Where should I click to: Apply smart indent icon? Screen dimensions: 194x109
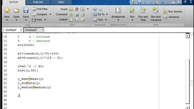point(71,20)
